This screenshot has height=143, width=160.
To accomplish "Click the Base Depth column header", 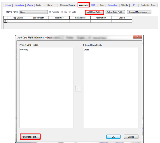I will (38, 18).
